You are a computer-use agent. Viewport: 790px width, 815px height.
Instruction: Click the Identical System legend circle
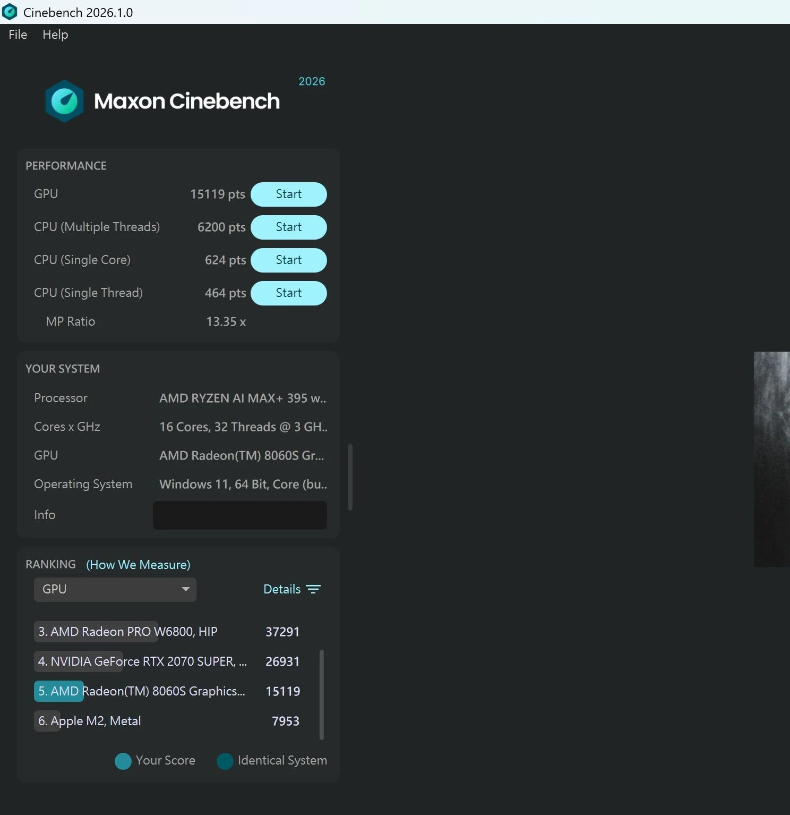tap(225, 761)
